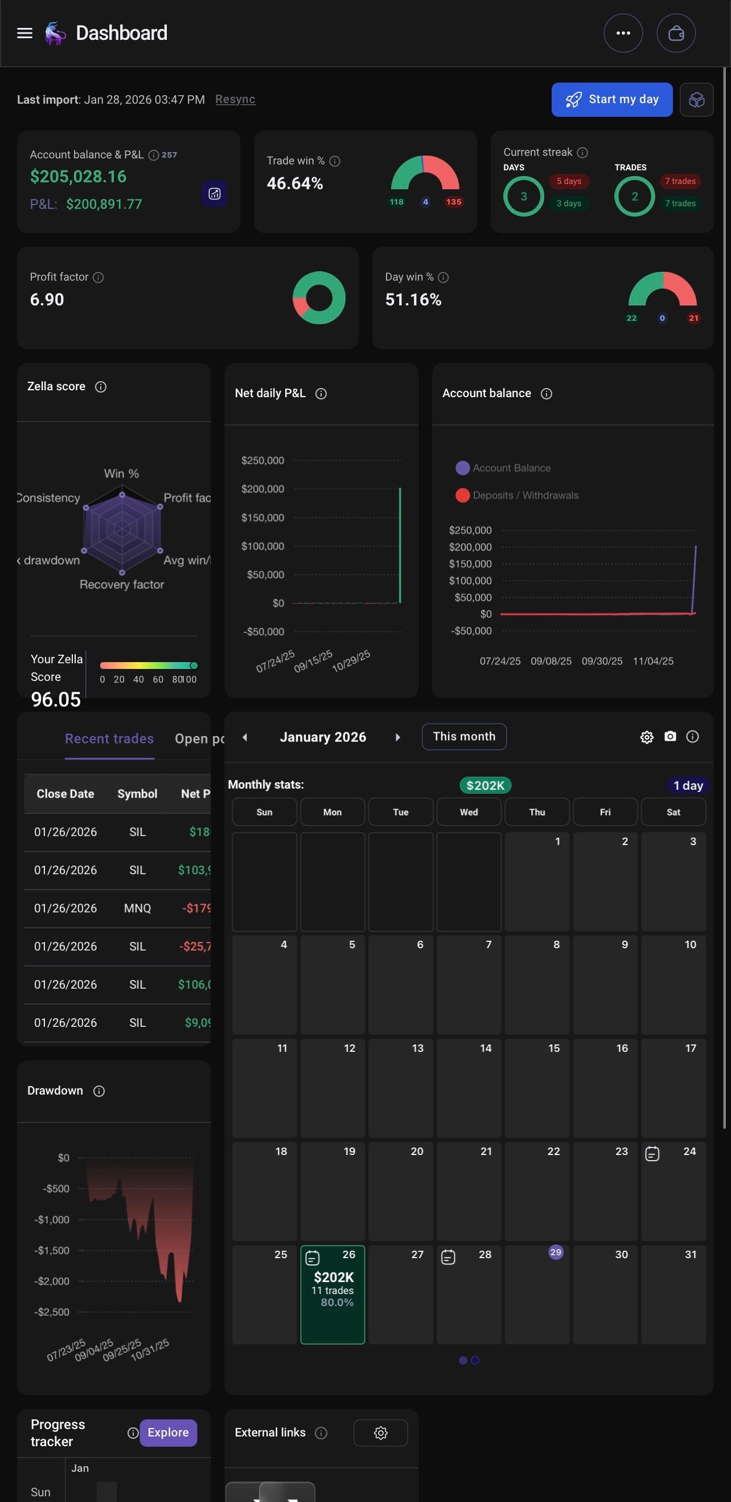Show info tooltip for Zella score
The image size is (731, 1502).
[x=101, y=386]
